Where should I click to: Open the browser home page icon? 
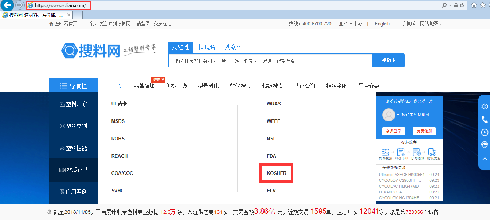(474, 5)
